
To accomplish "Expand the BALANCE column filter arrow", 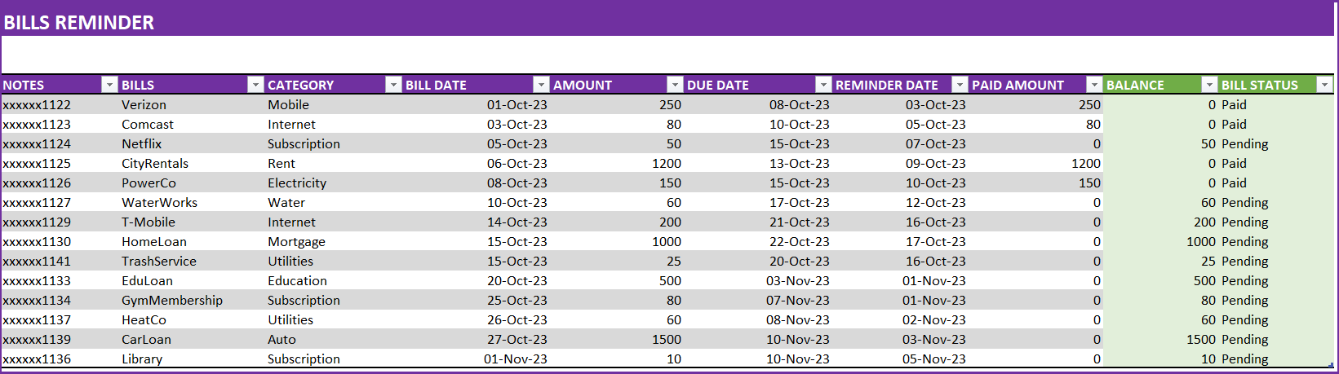I will point(1209,85).
